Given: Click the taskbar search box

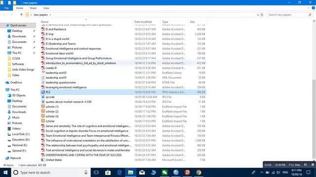Looking at the screenshot, I should 51,173.
